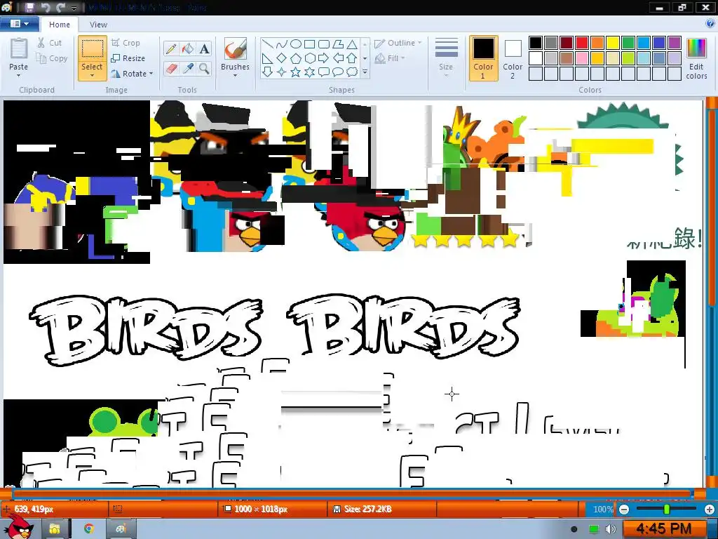Select the Pencil tool
The width and height of the screenshot is (718, 539).
171,48
